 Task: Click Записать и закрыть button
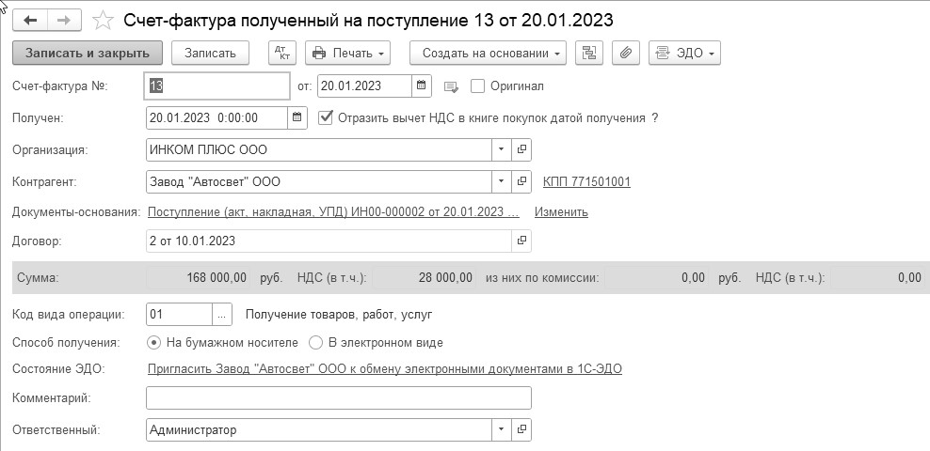pyautogui.click(x=88, y=53)
